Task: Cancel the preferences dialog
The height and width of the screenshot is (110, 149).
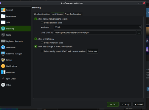Action: [139, 104]
